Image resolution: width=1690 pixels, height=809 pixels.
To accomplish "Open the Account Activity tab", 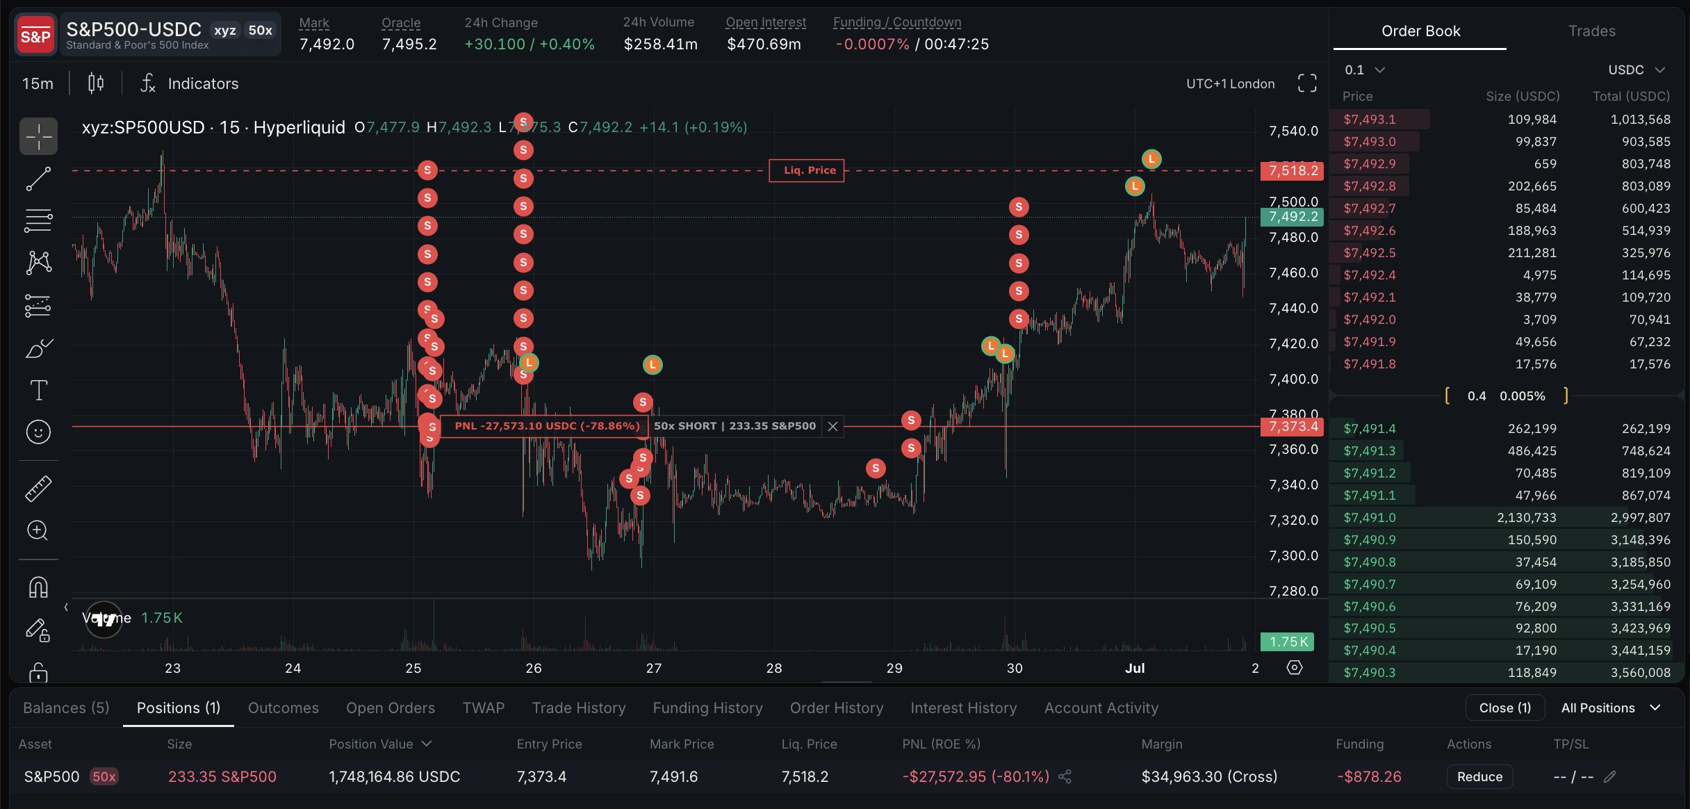I will click(x=1101, y=708).
